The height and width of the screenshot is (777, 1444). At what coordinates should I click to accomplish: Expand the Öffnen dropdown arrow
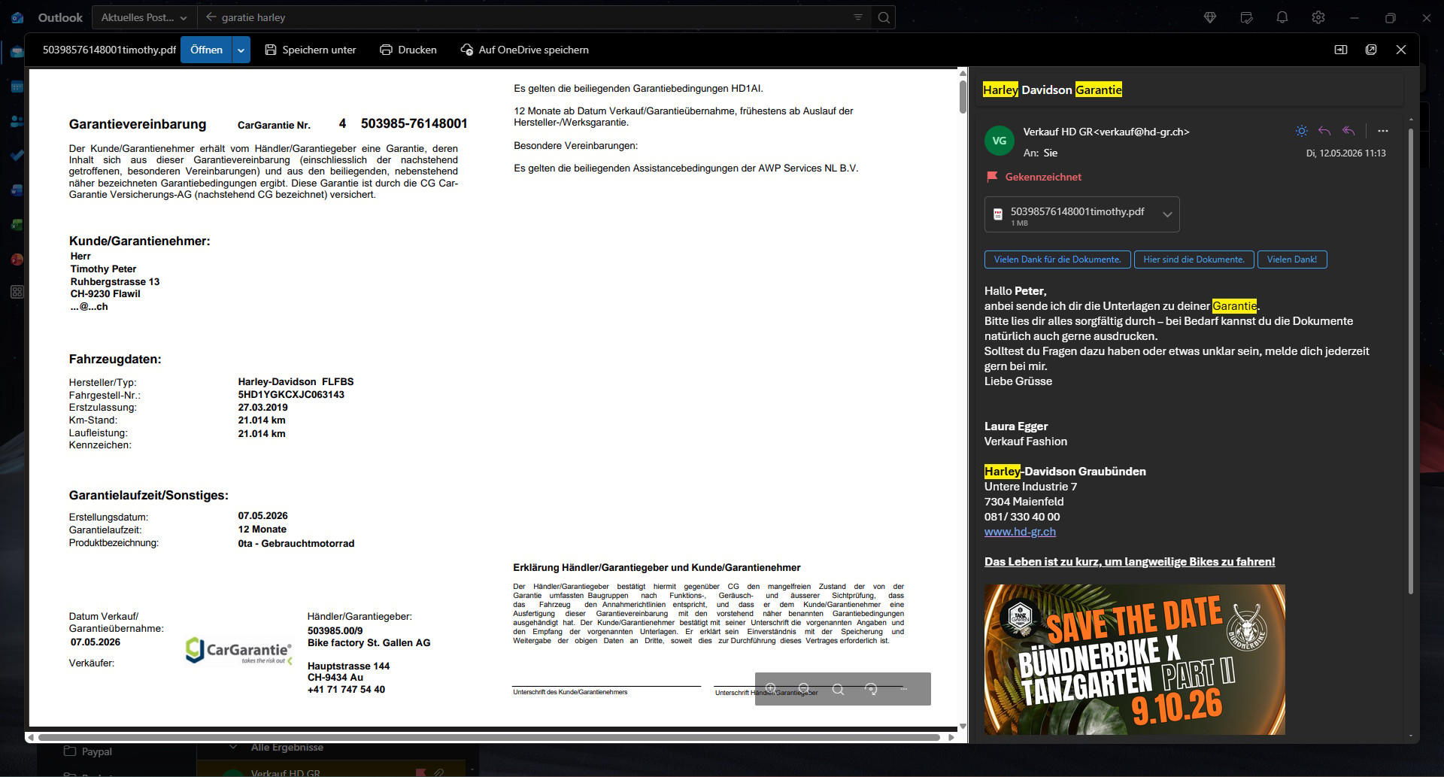point(241,50)
